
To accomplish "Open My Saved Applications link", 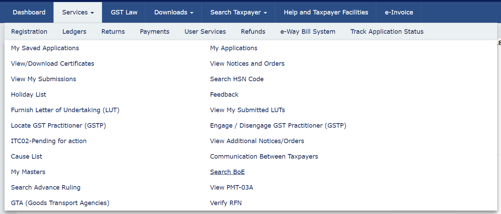I will pos(45,48).
